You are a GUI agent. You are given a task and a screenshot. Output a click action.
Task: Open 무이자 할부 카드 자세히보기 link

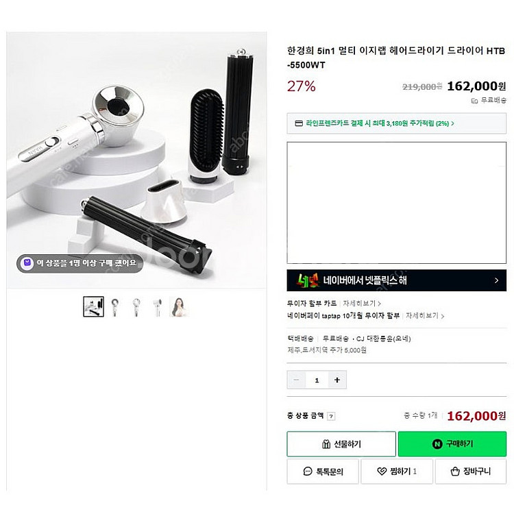click(x=362, y=304)
